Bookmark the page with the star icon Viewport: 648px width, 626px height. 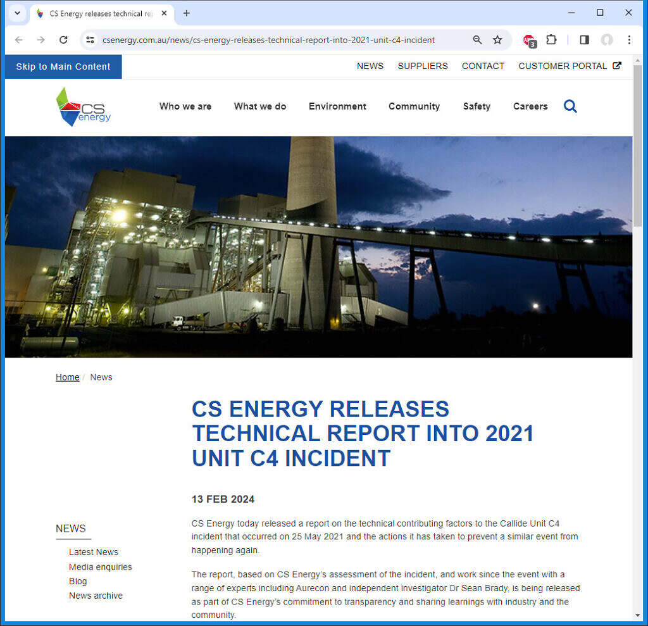(x=498, y=39)
